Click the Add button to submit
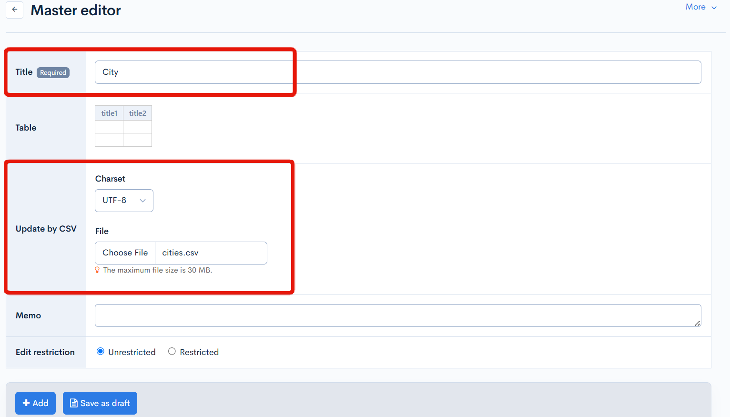730x417 pixels. (x=35, y=403)
